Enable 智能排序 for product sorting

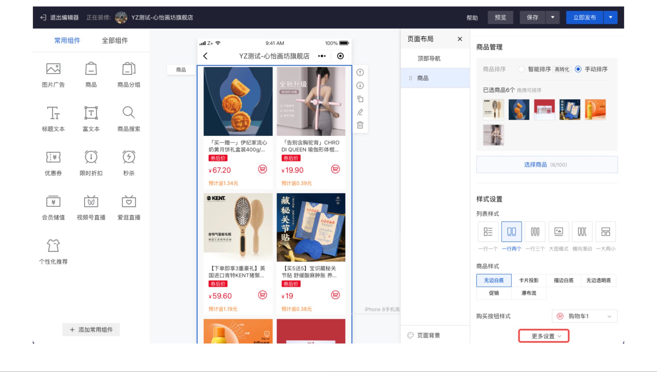coord(522,69)
